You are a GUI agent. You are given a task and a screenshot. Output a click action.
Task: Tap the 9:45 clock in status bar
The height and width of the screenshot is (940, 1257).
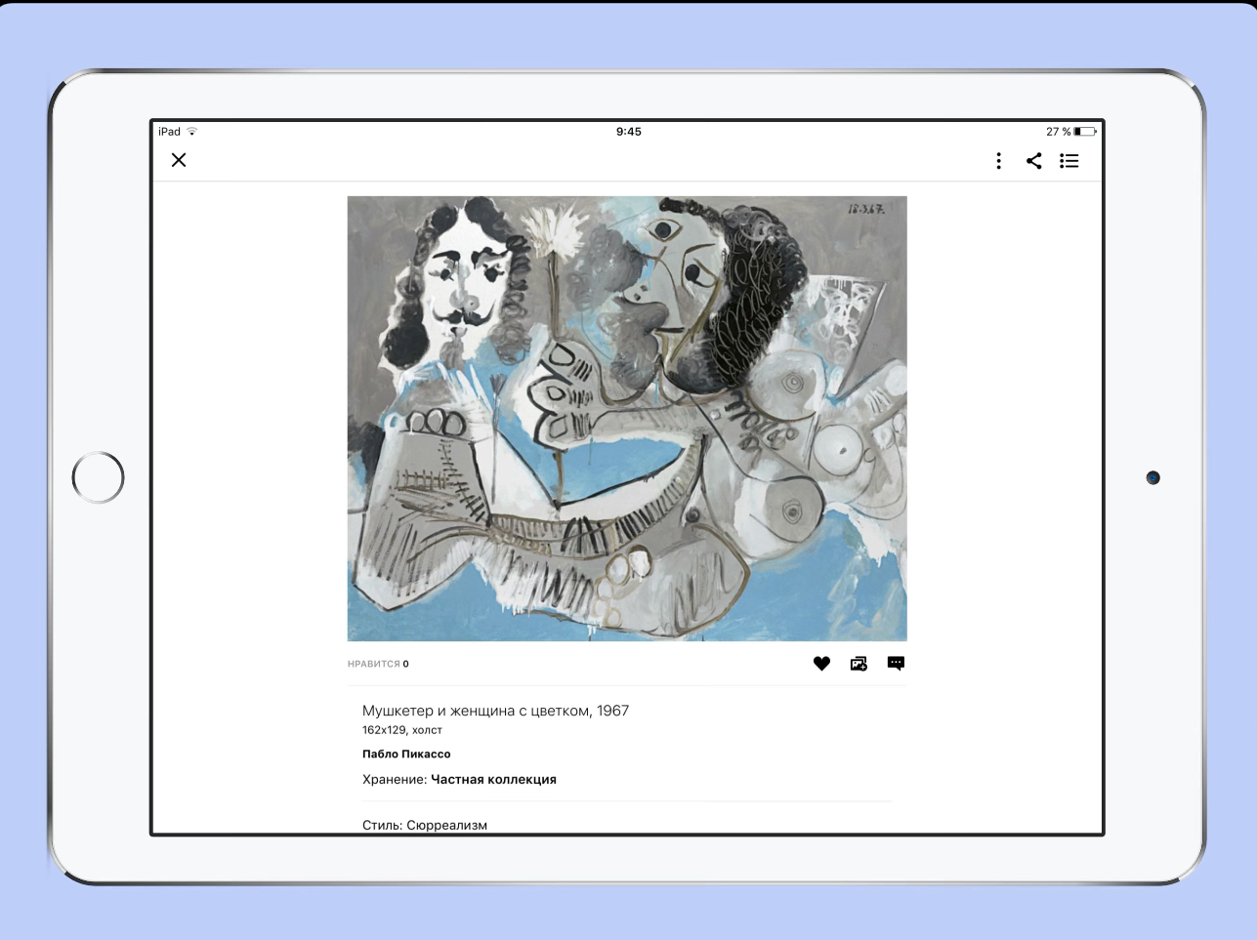(629, 132)
